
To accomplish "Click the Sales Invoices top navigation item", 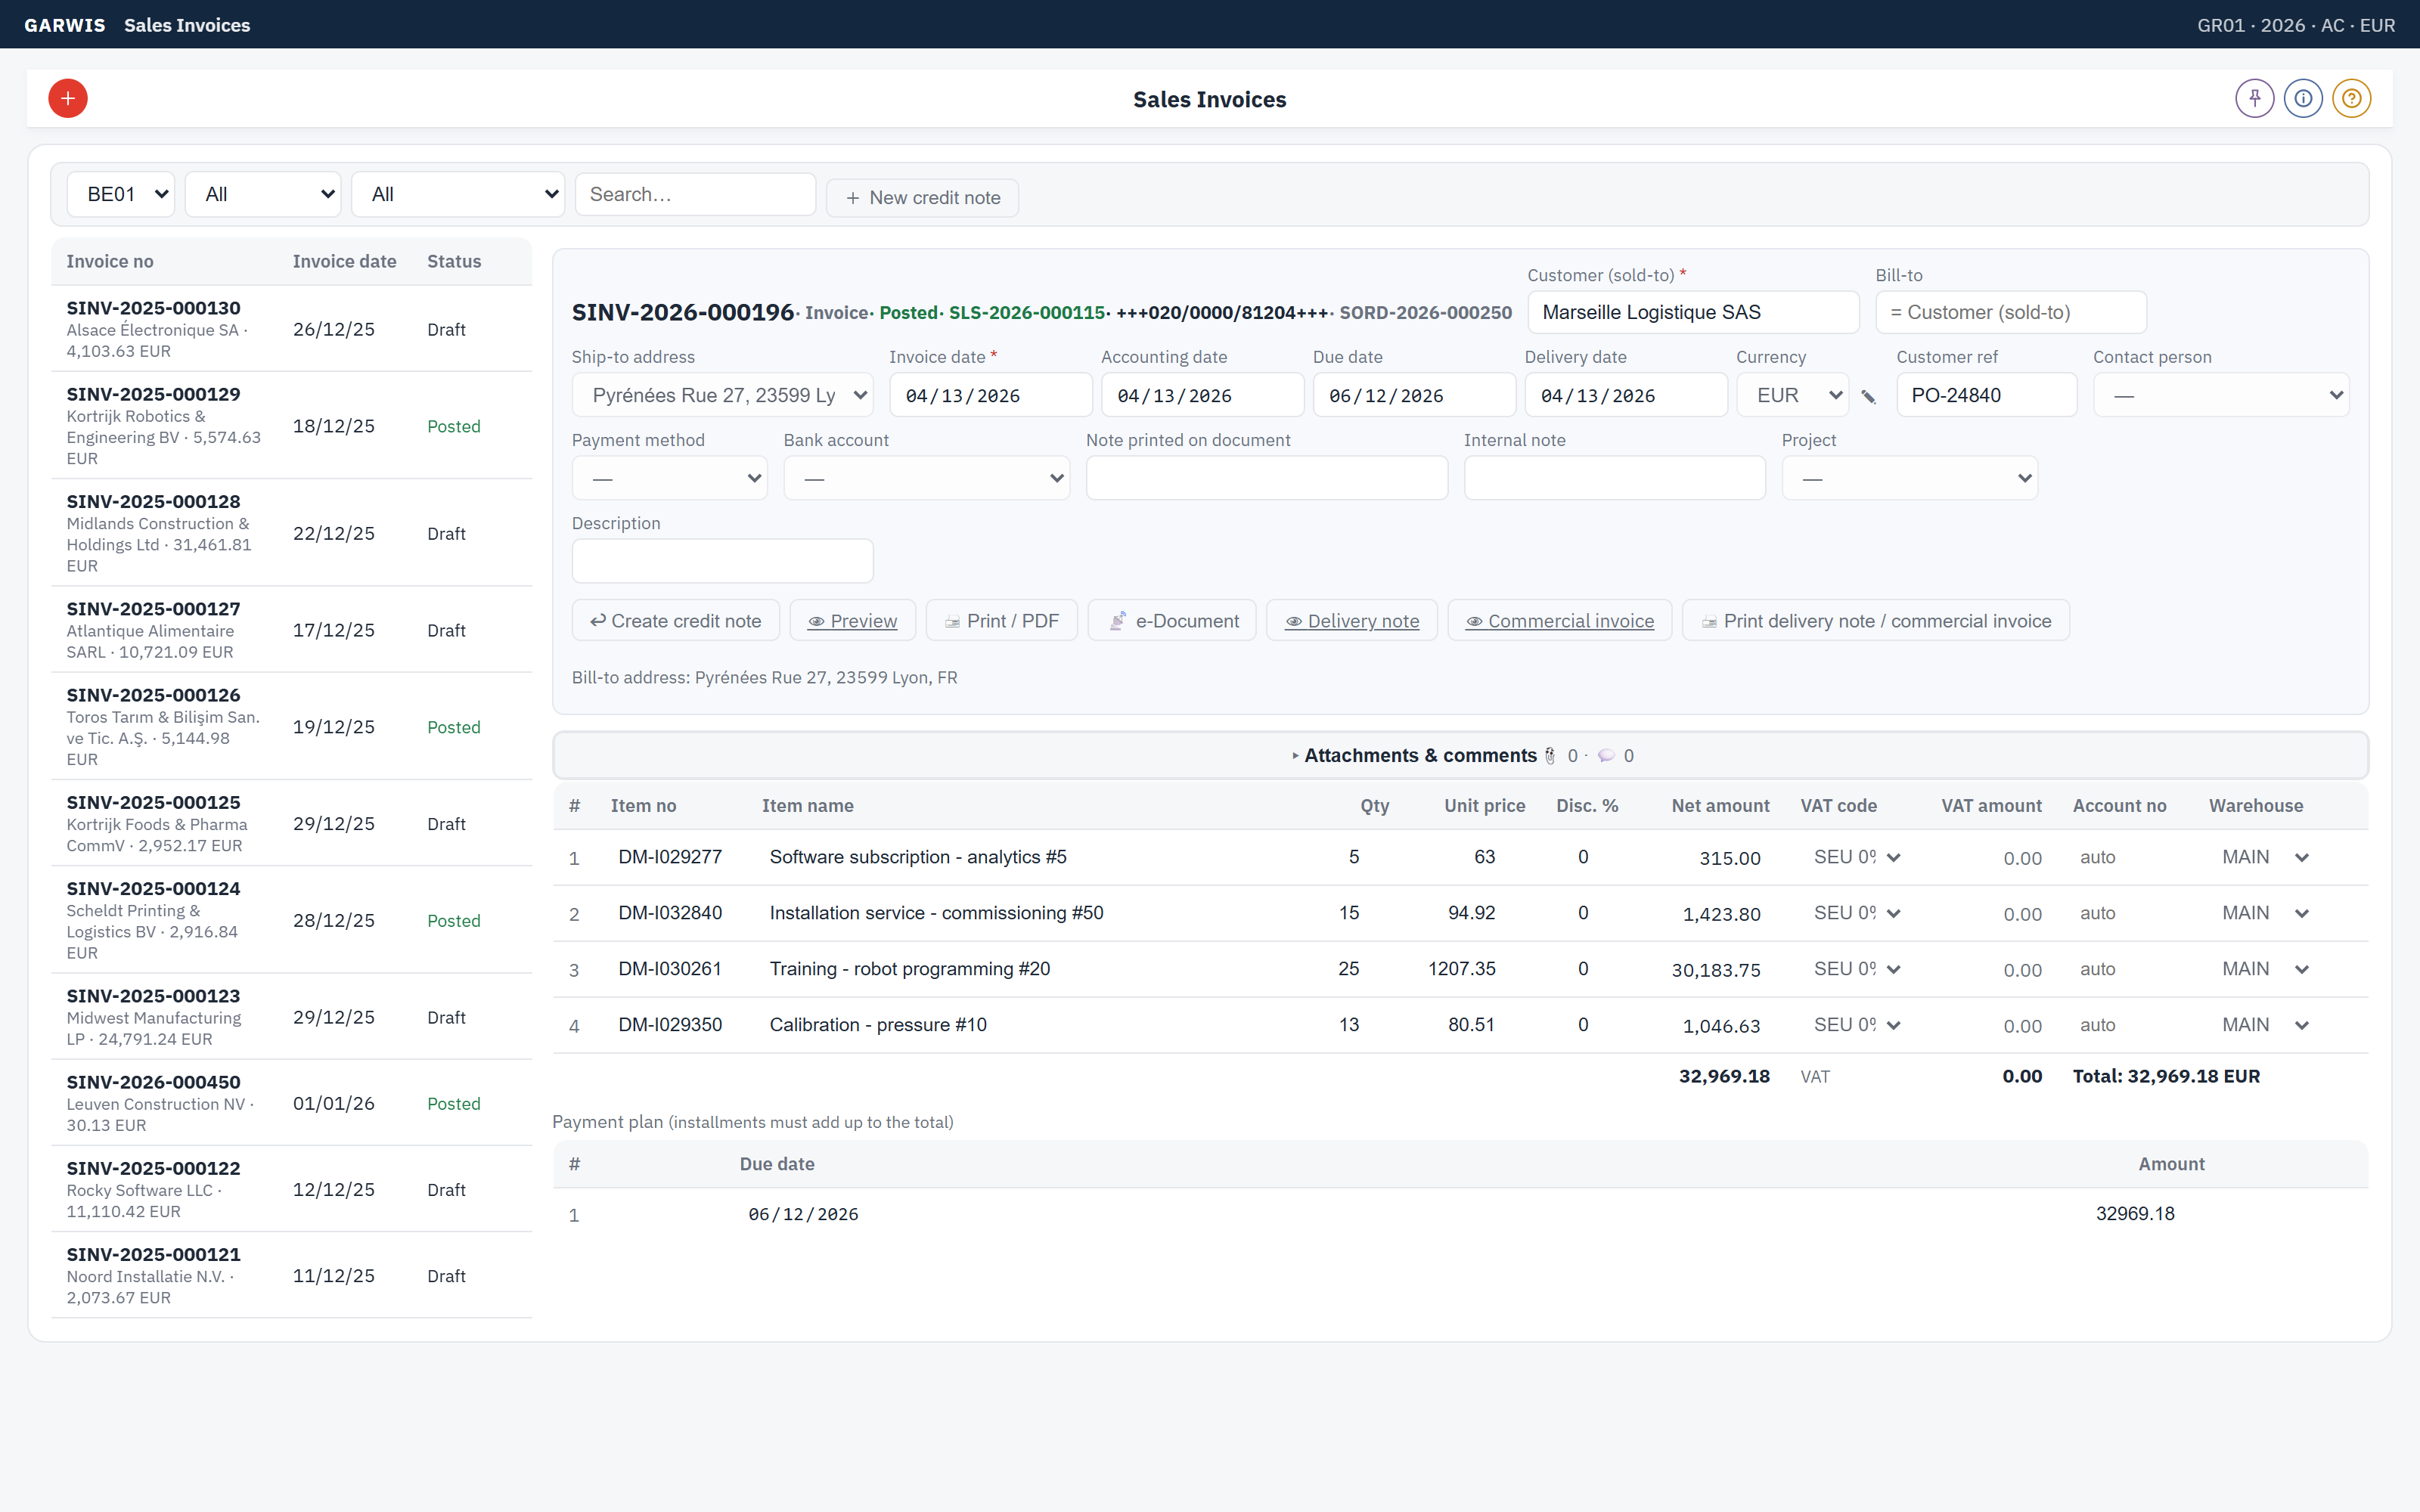I will coord(187,25).
